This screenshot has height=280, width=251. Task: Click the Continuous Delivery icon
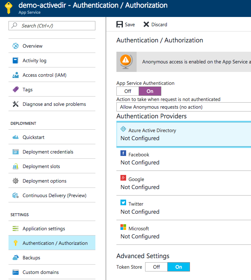pyautogui.click(x=15, y=196)
